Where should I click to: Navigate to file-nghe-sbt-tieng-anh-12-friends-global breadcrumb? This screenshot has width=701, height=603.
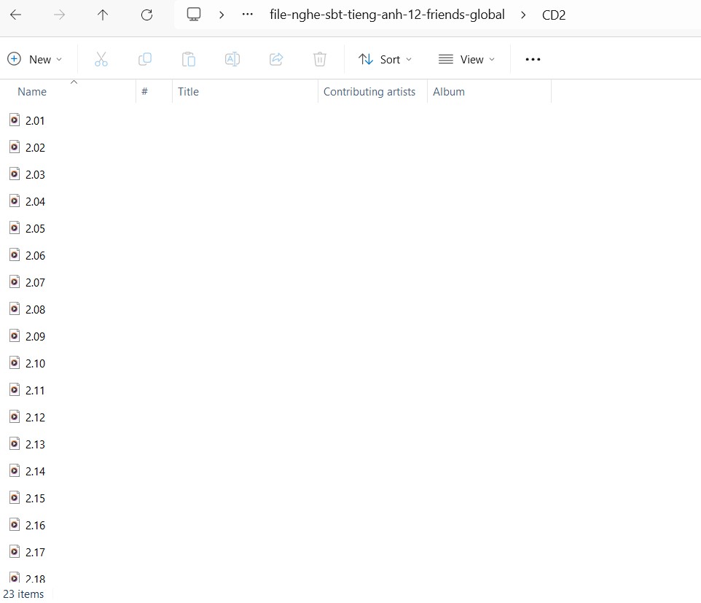pyautogui.click(x=387, y=15)
